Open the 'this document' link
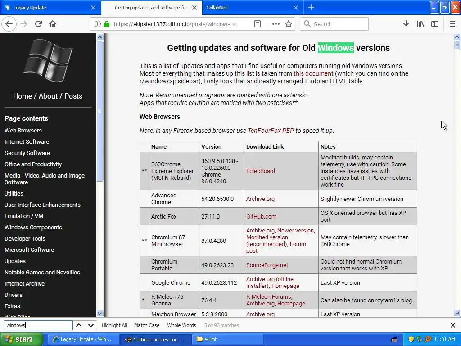461x346 pixels. point(313,73)
